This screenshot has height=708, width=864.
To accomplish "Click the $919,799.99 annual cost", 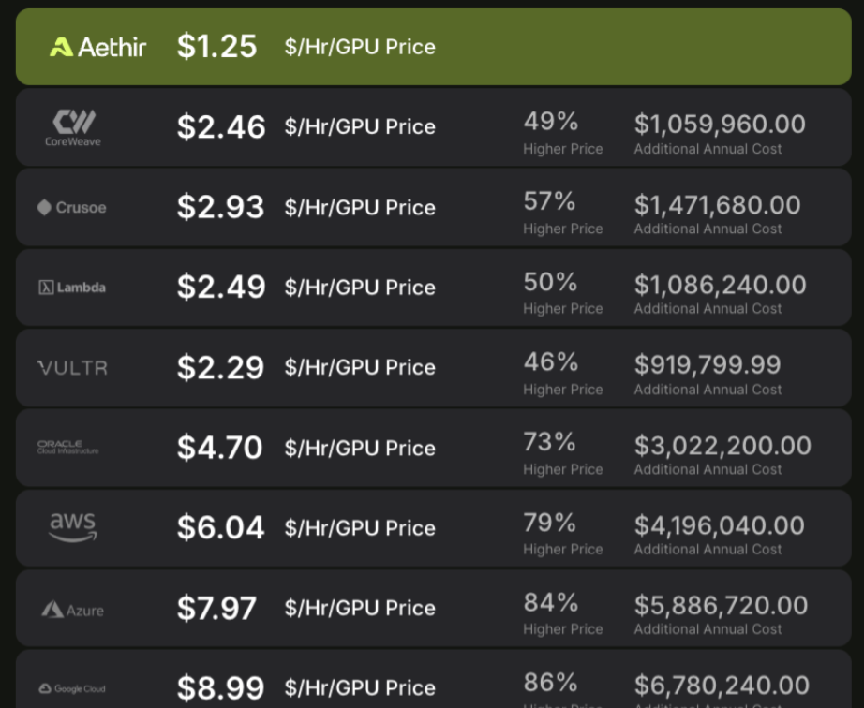I will tap(708, 364).
